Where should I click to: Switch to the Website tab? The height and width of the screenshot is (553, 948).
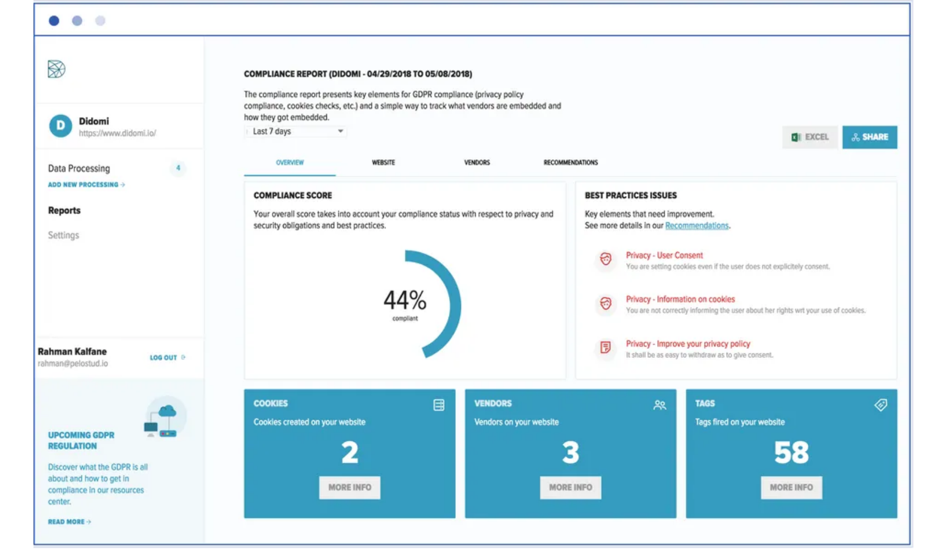pos(383,163)
